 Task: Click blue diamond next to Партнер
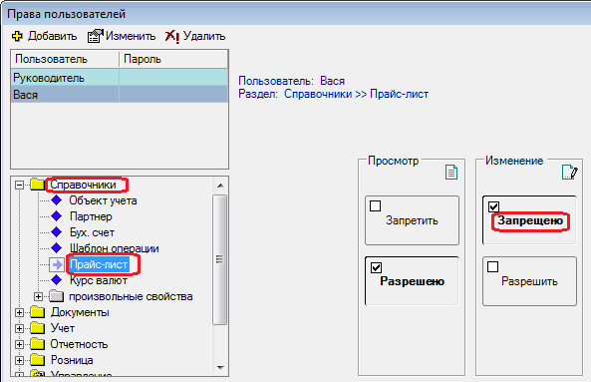[x=57, y=216]
